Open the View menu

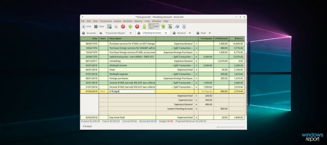(95, 21)
